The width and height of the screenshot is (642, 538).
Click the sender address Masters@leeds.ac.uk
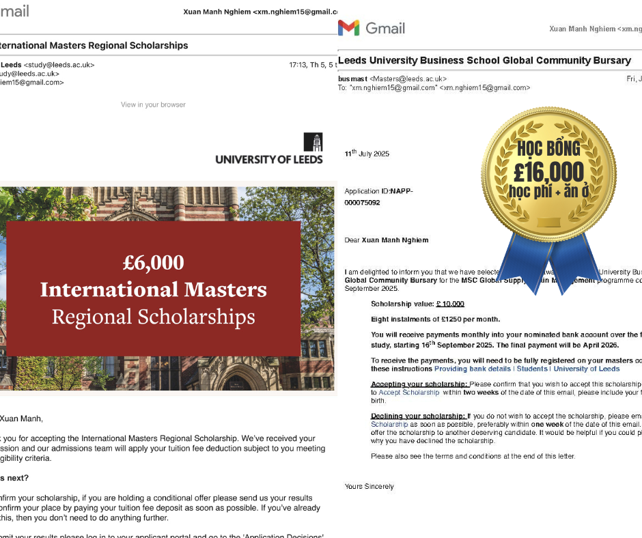tap(408, 79)
